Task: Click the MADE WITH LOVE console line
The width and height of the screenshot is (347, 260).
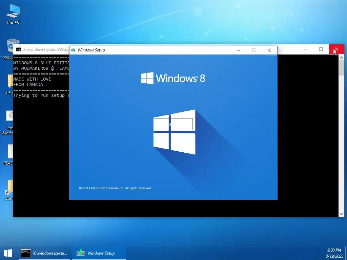Action: [x=32, y=79]
